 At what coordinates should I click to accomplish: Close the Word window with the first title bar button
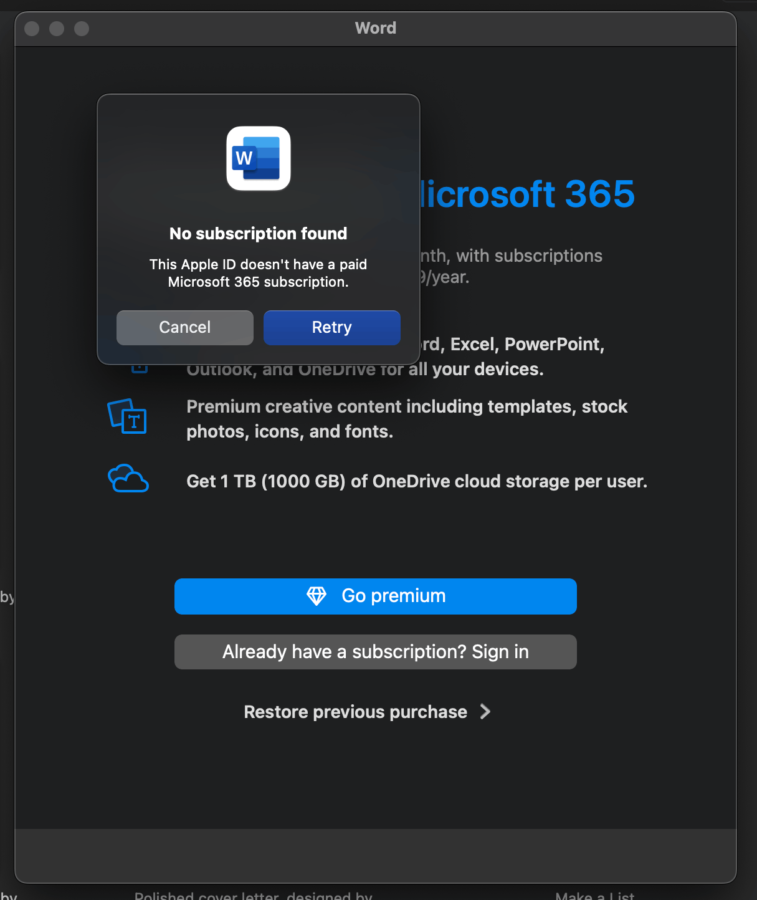click(32, 29)
